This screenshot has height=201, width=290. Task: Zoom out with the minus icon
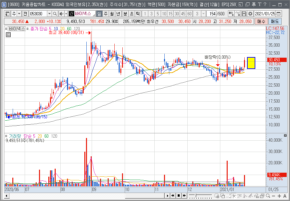(274, 196)
